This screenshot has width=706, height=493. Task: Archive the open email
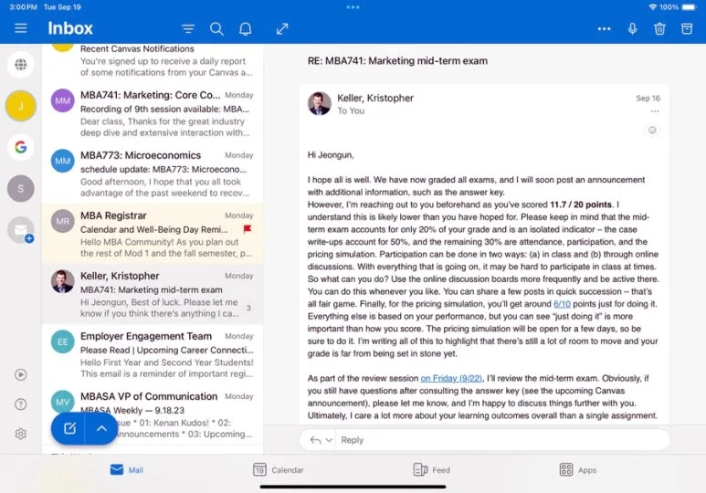coord(687,29)
